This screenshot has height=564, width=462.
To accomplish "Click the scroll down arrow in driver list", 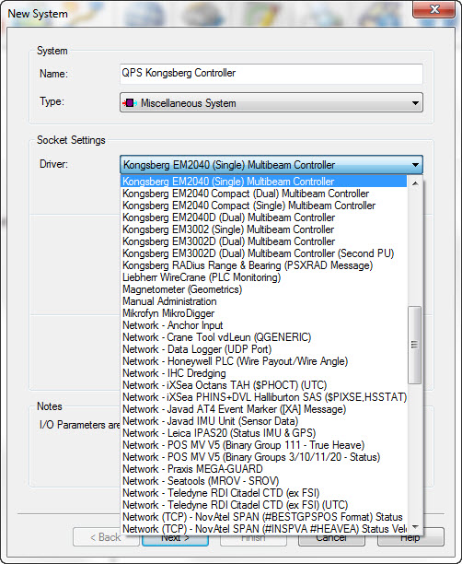I will pos(415,527).
